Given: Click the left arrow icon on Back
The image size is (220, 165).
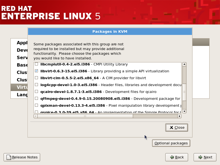Looking at the screenshot, I should tap(172, 157).
